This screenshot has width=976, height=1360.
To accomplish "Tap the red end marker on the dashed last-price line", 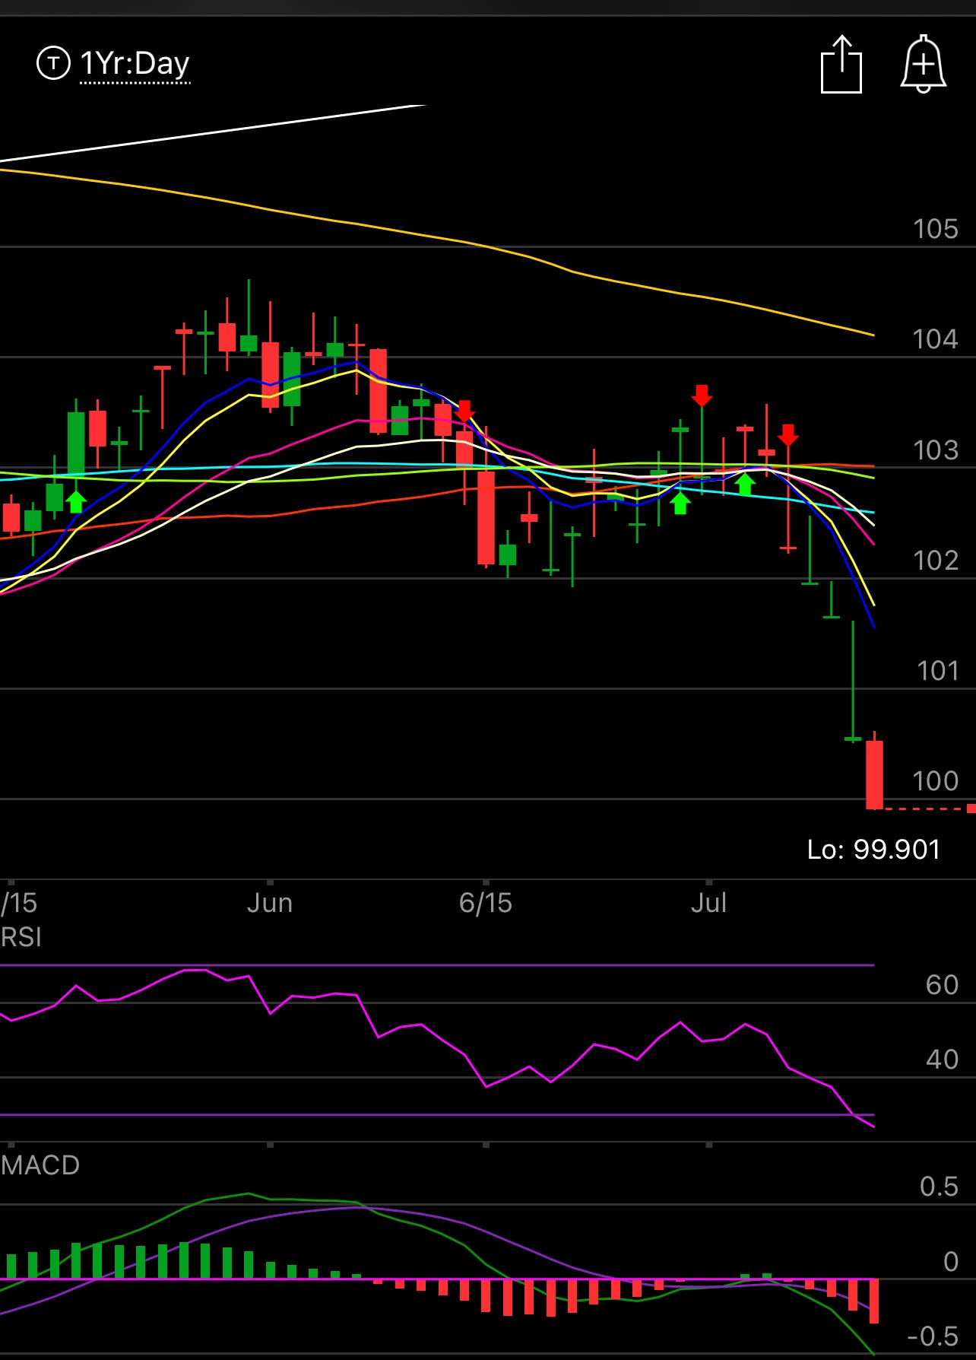I will coord(971,809).
